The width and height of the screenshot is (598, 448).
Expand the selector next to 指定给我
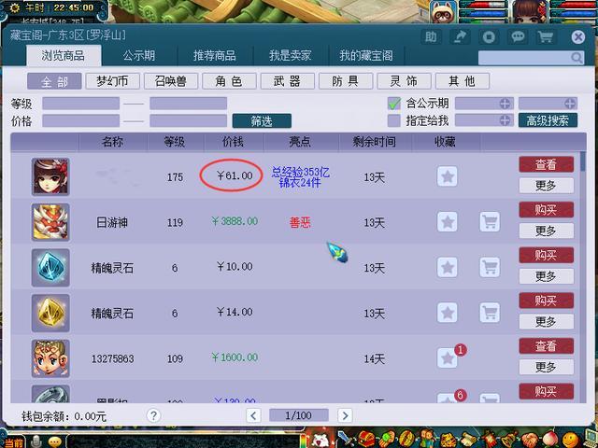(505, 120)
